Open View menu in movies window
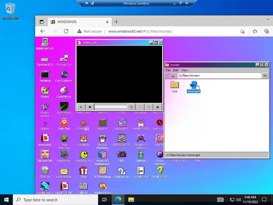This screenshot has width=273, height=205. [184, 70]
